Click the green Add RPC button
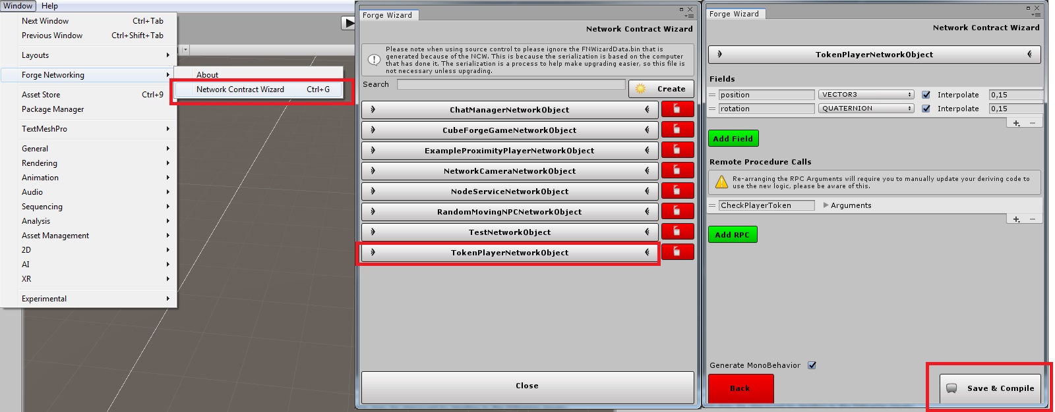This screenshot has height=412, width=1055. tap(733, 235)
